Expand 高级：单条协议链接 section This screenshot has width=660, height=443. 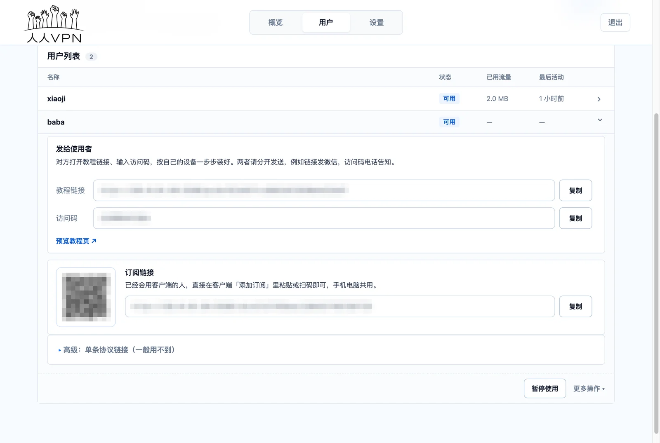[x=117, y=350]
